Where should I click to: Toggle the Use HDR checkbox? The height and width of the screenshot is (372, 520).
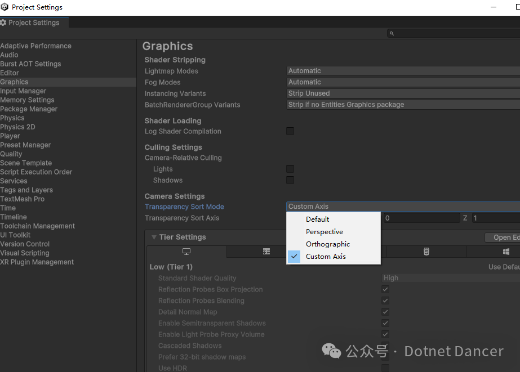[x=385, y=368]
